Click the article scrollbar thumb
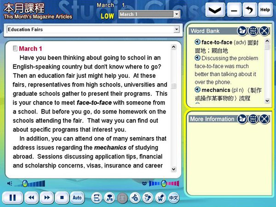This screenshot has width=276, height=207. [x=173, y=86]
